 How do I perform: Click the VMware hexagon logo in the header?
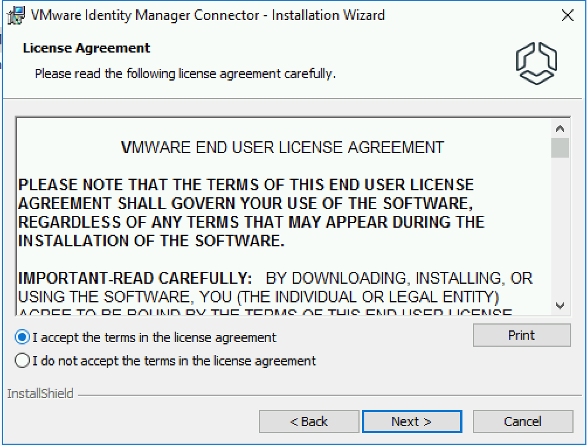[x=537, y=63]
